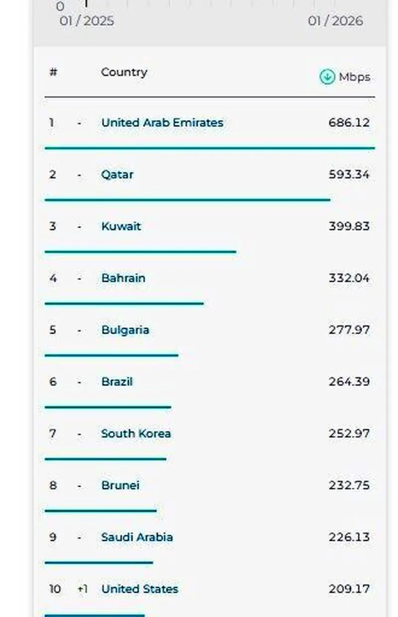This screenshot has width=398, height=617.
Task: Open the Bahrain country entry
Action: (123, 278)
